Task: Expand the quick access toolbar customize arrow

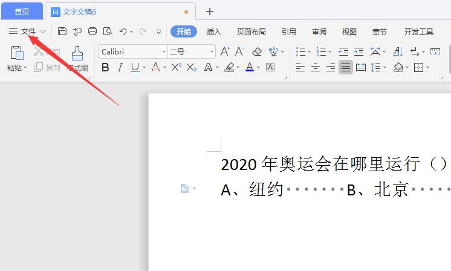Action: [158, 31]
